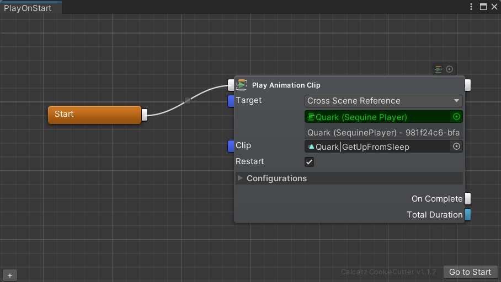The width and height of the screenshot is (501, 282).
Task: Open the window's three-dot options menu
Action: (x=471, y=7)
